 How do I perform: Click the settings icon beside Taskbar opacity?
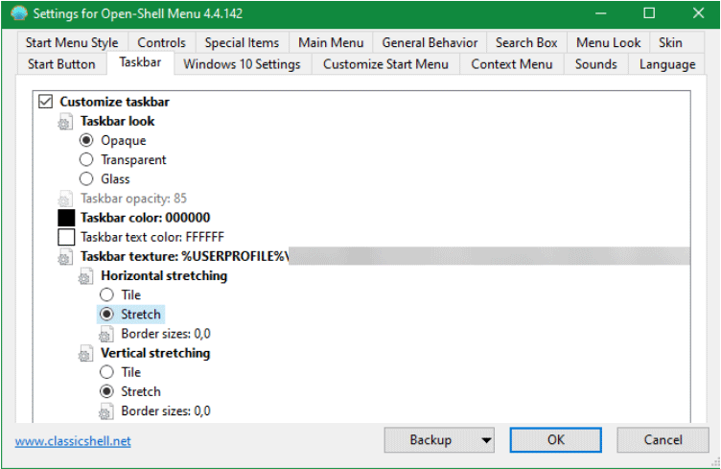65,199
